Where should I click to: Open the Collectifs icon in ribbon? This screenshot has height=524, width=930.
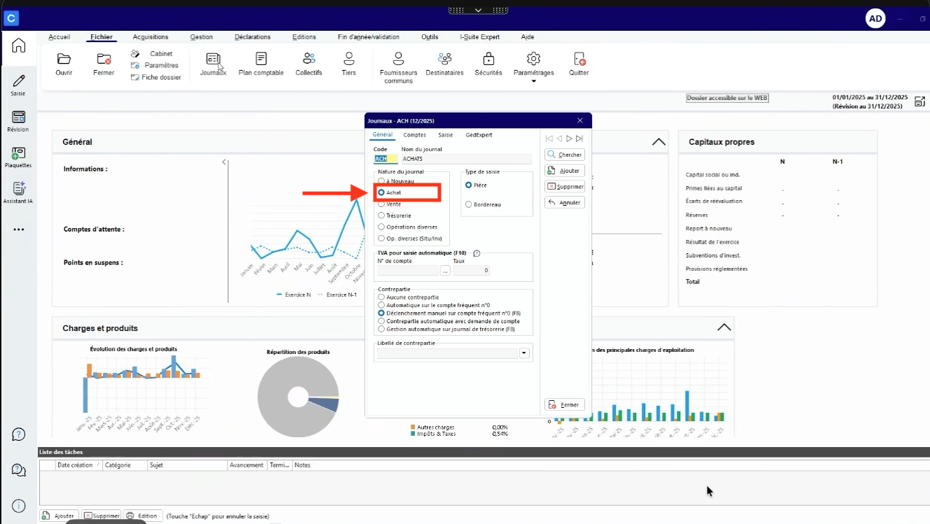tap(309, 64)
